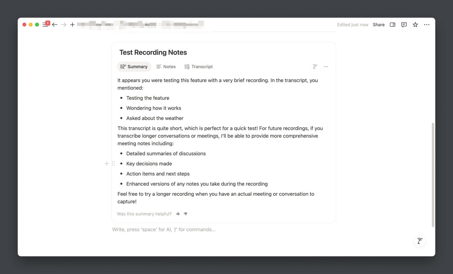Image resolution: width=453 pixels, height=274 pixels.
Task: Add block with plus beside Key decisions
Action: coord(106,164)
